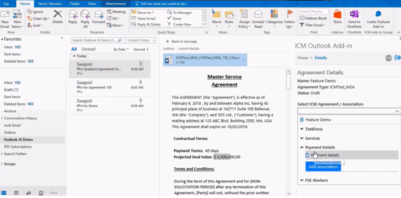The height and width of the screenshot is (198, 401).
Task: Collapse the Favorites folder group
Action: click(2, 39)
